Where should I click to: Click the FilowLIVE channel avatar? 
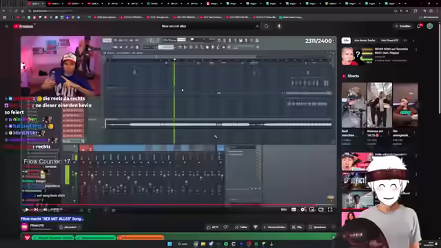pos(25,227)
